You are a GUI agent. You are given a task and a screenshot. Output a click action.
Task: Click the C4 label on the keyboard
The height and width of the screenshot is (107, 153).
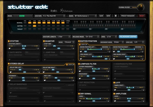pyautogui.click(x=106, y=29)
